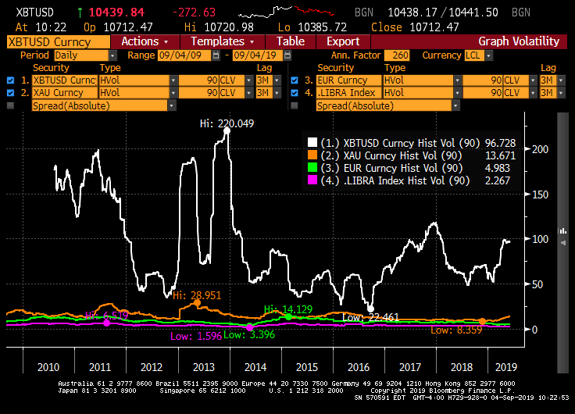
Task: Edit the start date 09/04/09 field
Action: 185,55
